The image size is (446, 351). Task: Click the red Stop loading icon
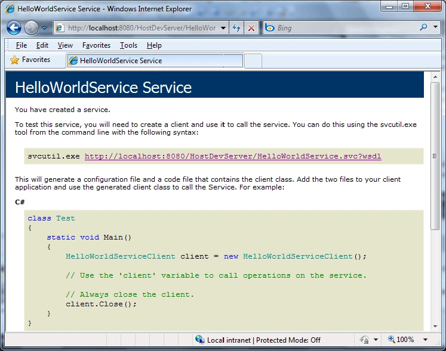[251, 28]
